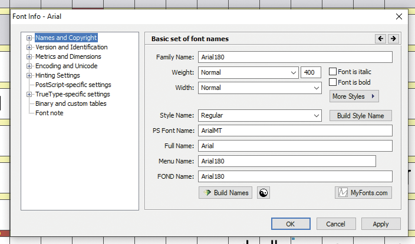Open the Weight dropdown
The image size is (415, 244).
click(x=248, y=72)
